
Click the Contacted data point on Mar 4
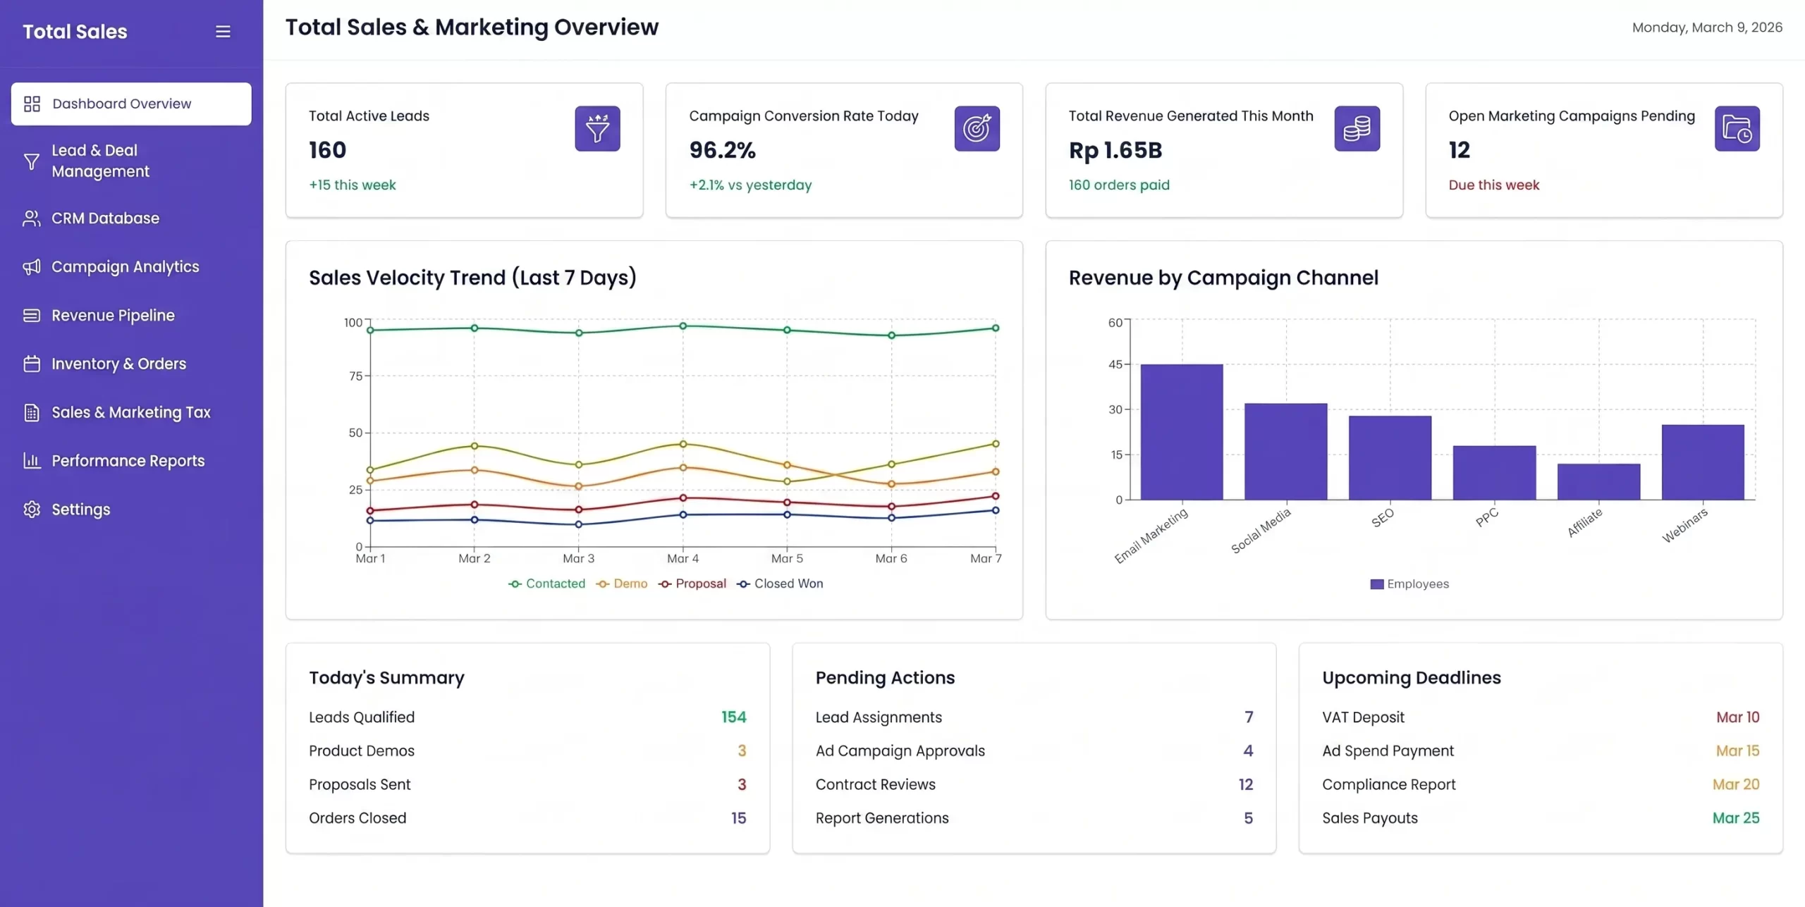click(683, 326)
